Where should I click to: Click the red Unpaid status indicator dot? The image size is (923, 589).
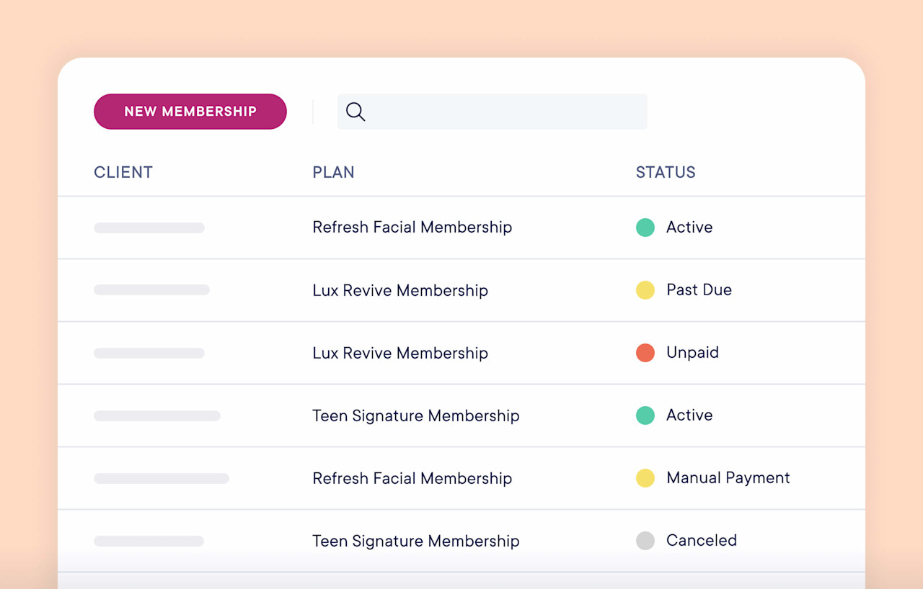[645, 352]
